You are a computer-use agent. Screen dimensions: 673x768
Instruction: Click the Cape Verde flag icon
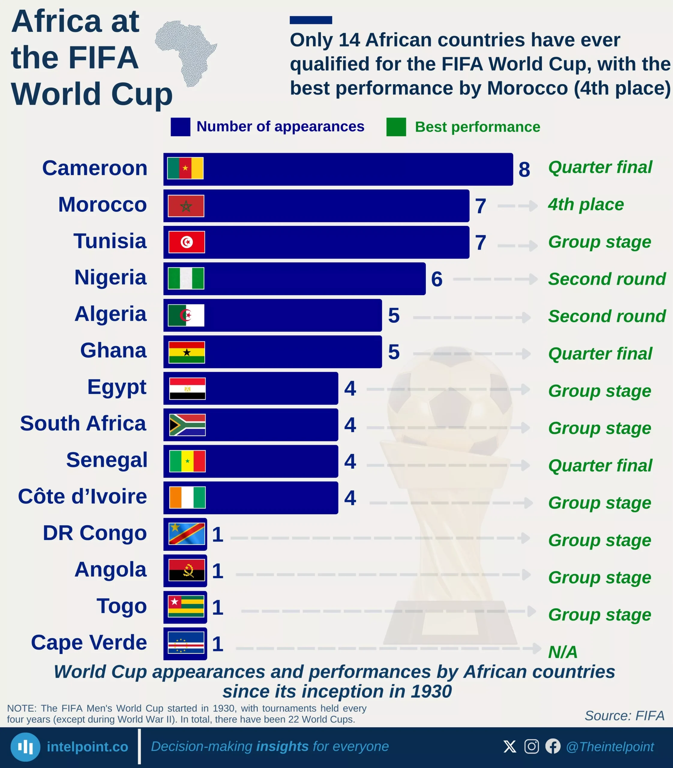(x=186, y=643)
